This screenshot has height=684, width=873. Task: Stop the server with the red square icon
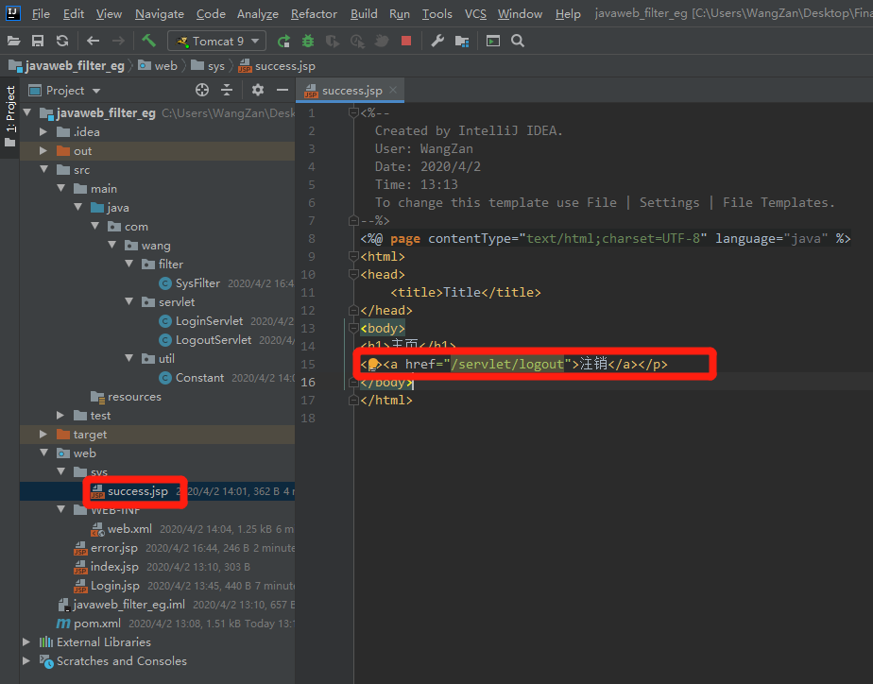(x=406, y=41)
